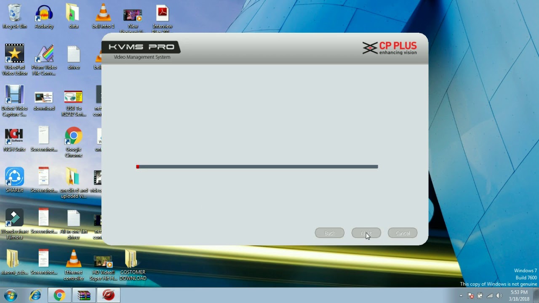539x303 pixels.
Task: Open the Windows Start menu
Action: point(11,295)
